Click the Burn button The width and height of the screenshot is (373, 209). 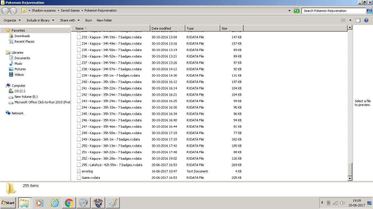(x=89, y=20)
